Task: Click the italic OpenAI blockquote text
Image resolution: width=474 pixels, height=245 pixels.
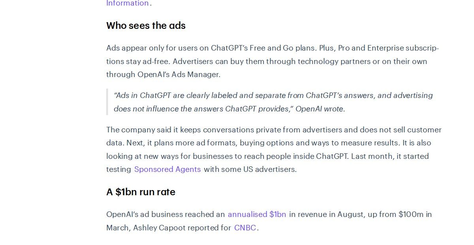Action: pyautogui.click(x=273, y=102)
